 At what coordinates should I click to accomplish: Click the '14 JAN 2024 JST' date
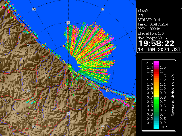[x=159, y=50]
